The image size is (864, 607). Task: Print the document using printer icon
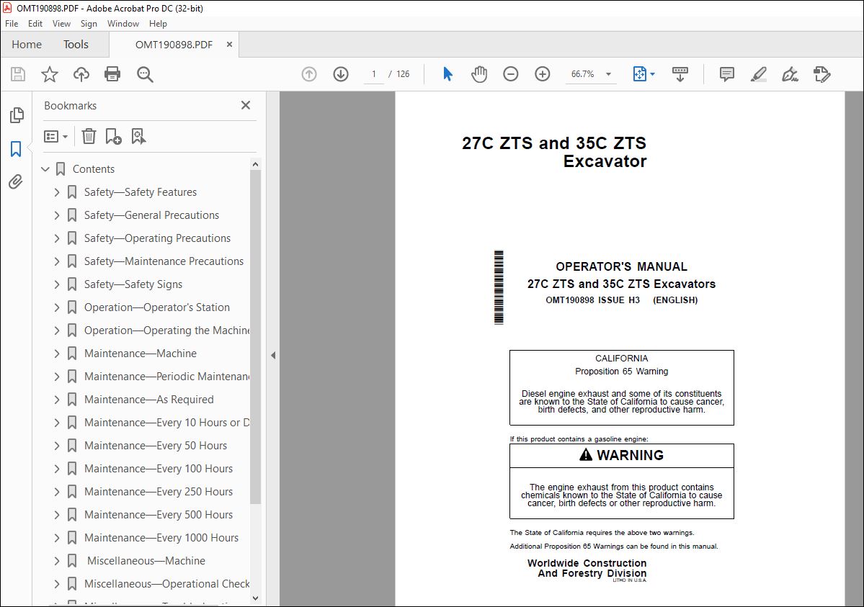pos(112,74)
